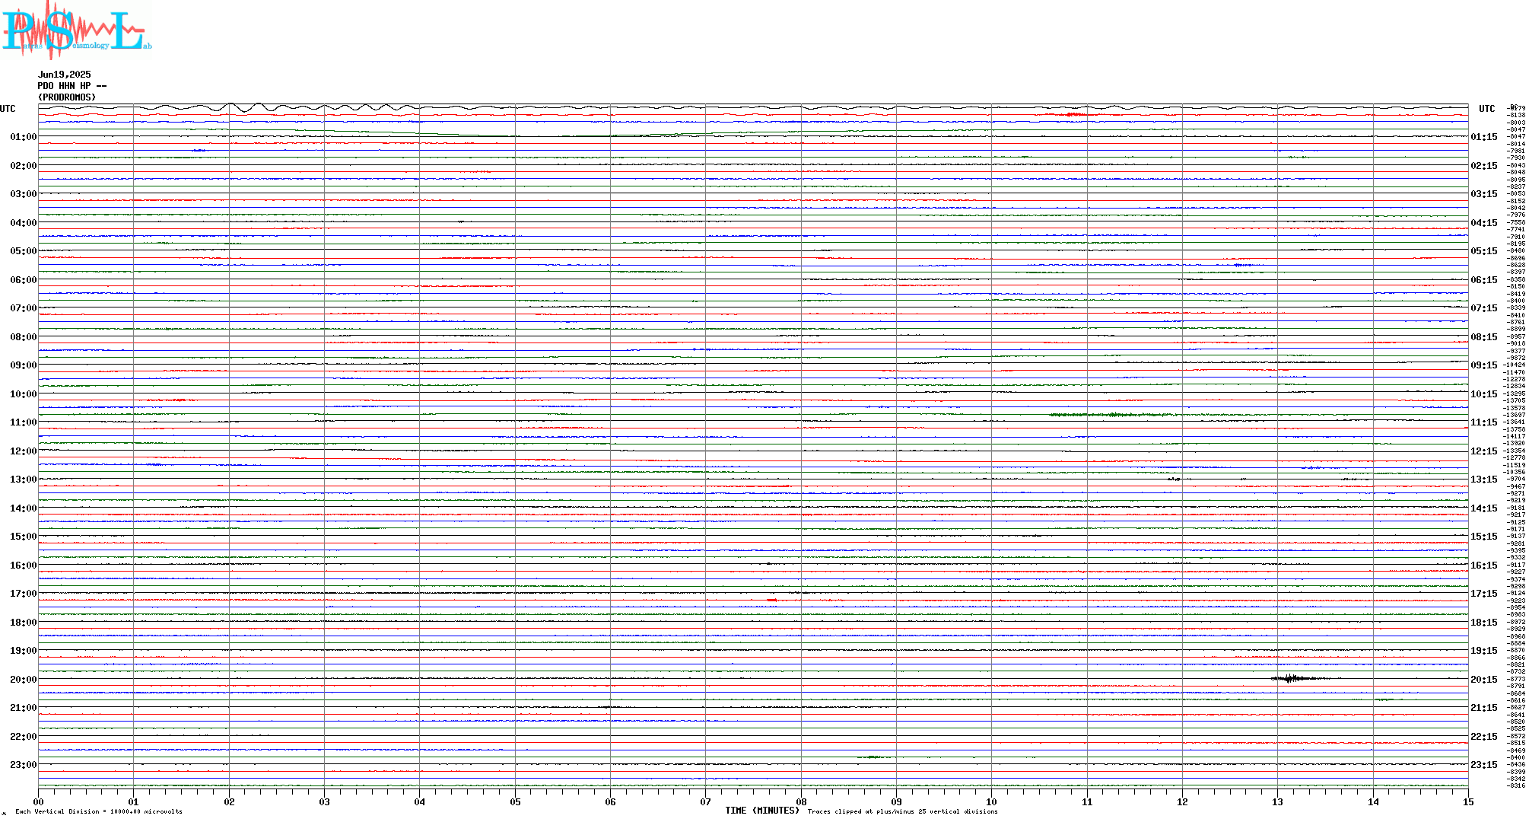Click the 03:15 label on the right edge
Viewport: 1529px width, 822px height.
point(1484,194)
